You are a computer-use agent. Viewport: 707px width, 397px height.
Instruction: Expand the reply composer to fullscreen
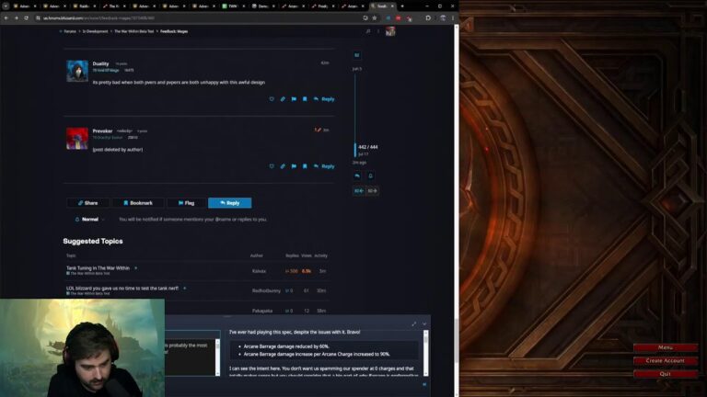pos(414,324)
